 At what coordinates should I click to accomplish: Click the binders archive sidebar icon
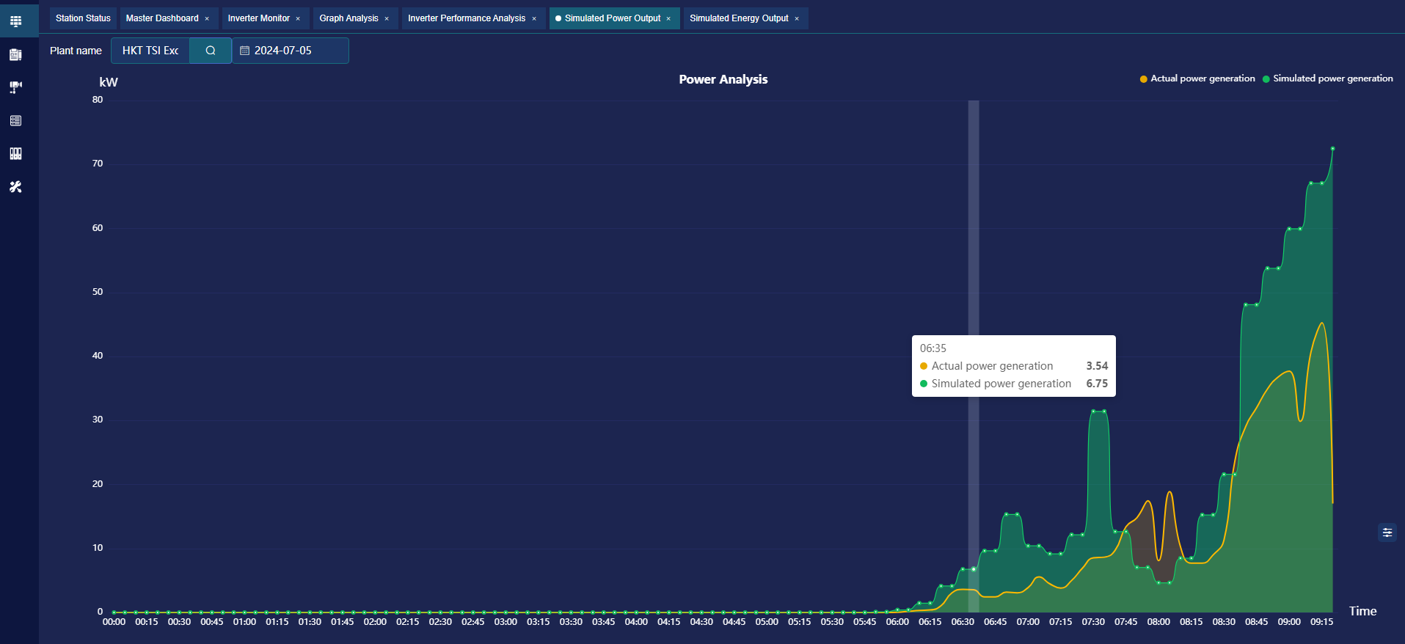pos(15,153)
